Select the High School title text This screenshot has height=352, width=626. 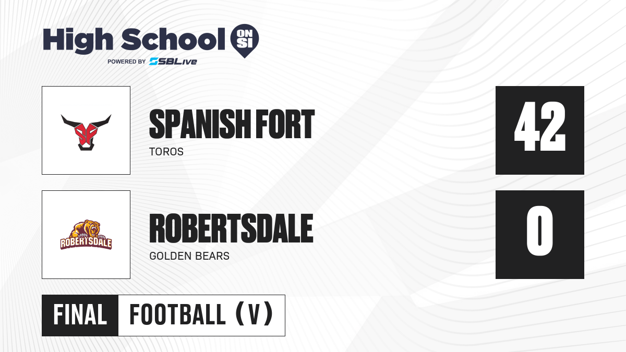click(x=130, y=39)
